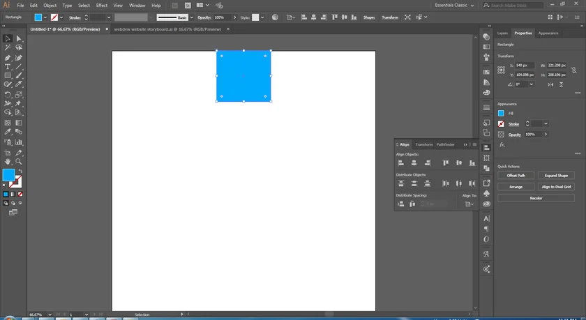Toggle the constrain width and height proportions link

(573, 70)
